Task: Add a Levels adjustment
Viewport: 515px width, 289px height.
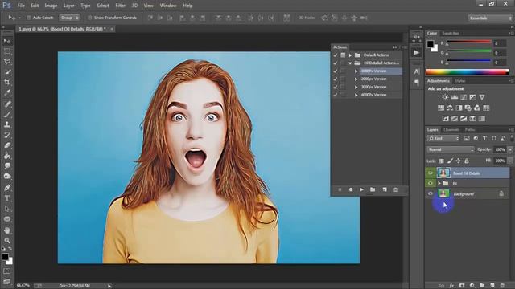Action: (455, 97)
